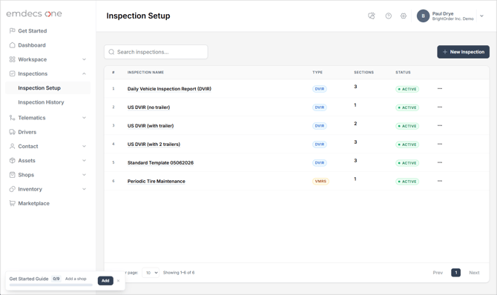Click the search magnifier icon

pyautogui.click(x=111, y=52)
